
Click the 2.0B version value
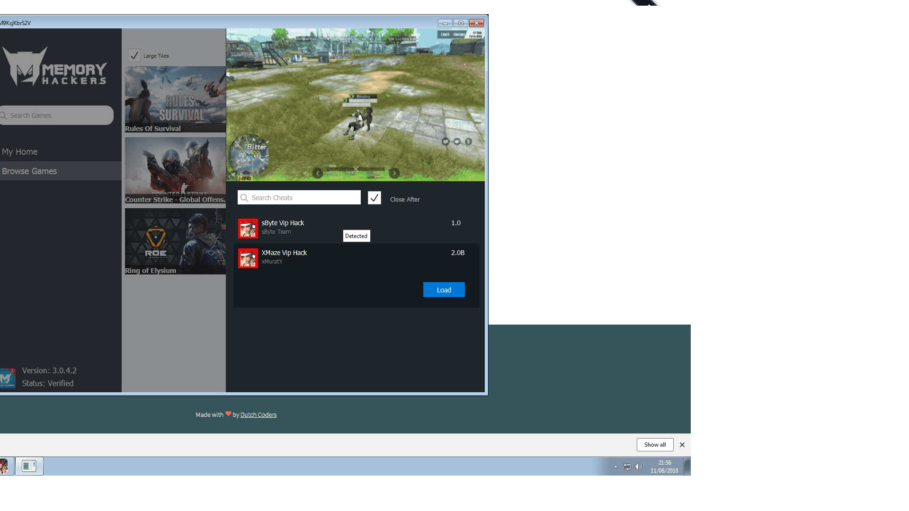pos(458,253)
